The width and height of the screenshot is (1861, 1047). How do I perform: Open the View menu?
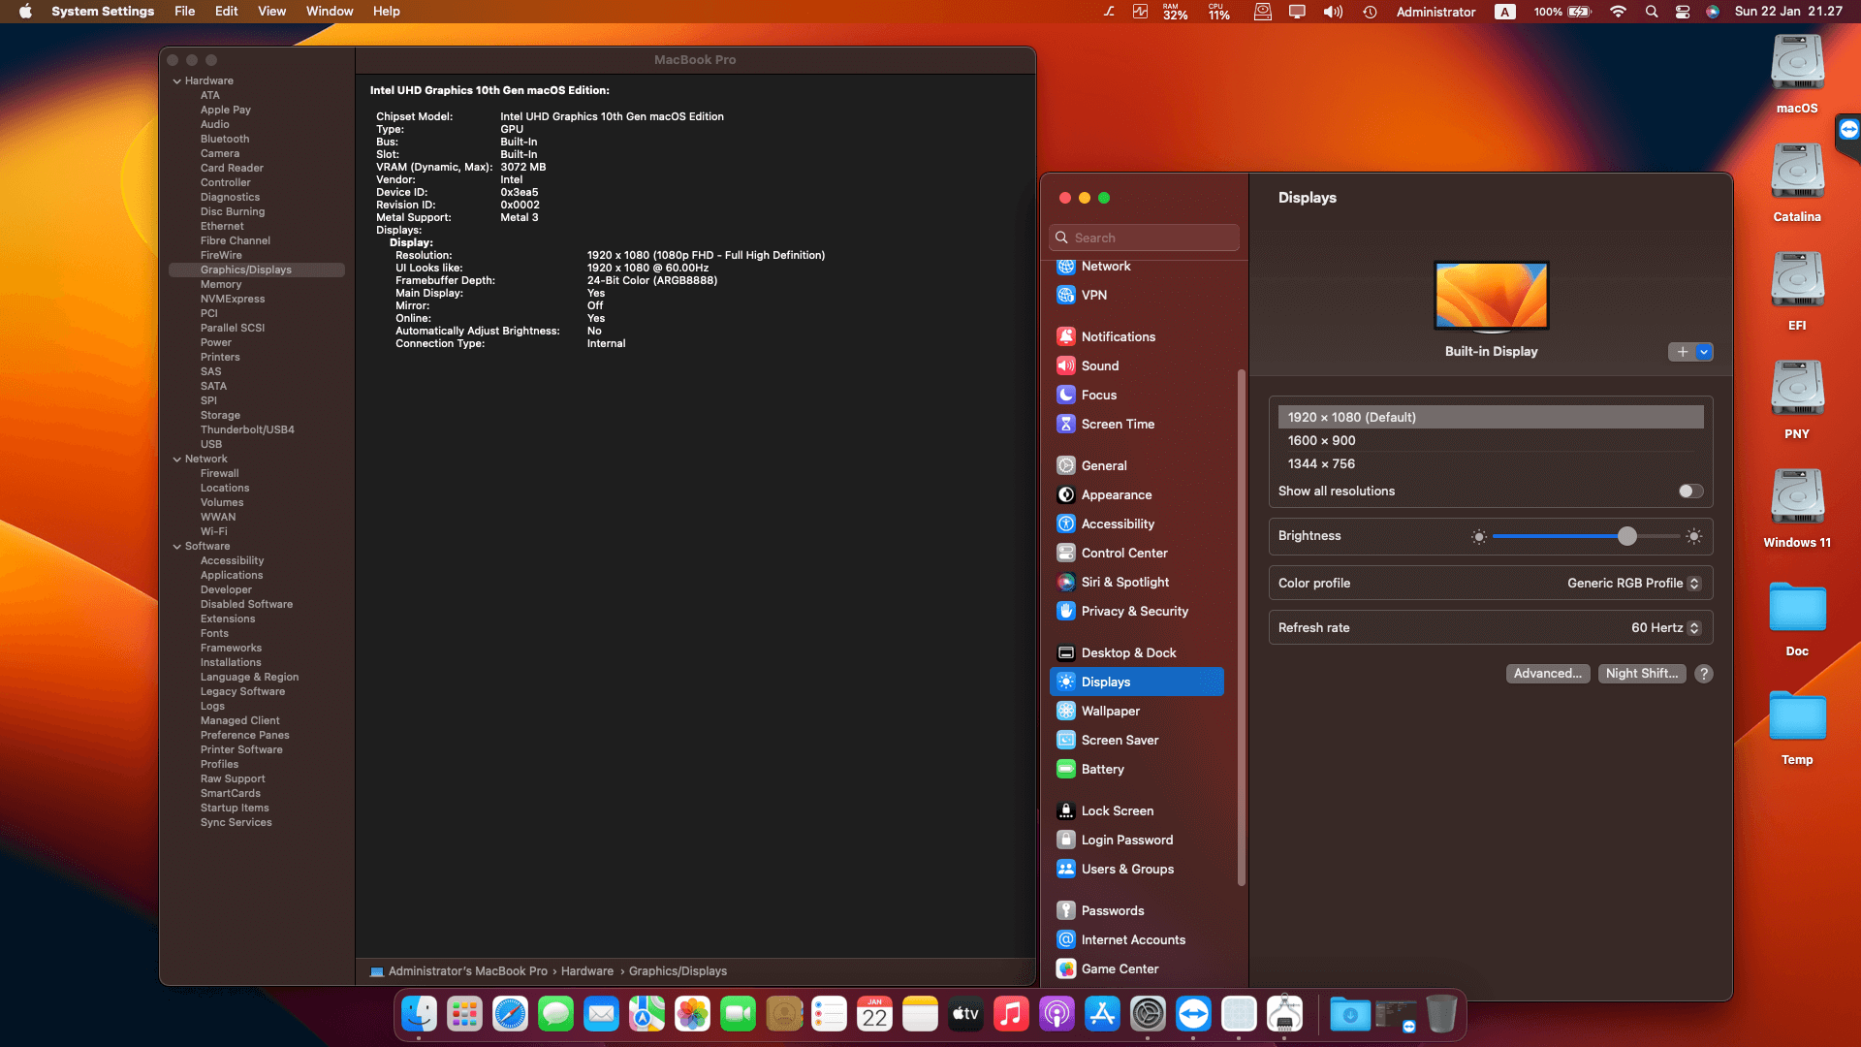pyautogui.click(x=271, y=12)
